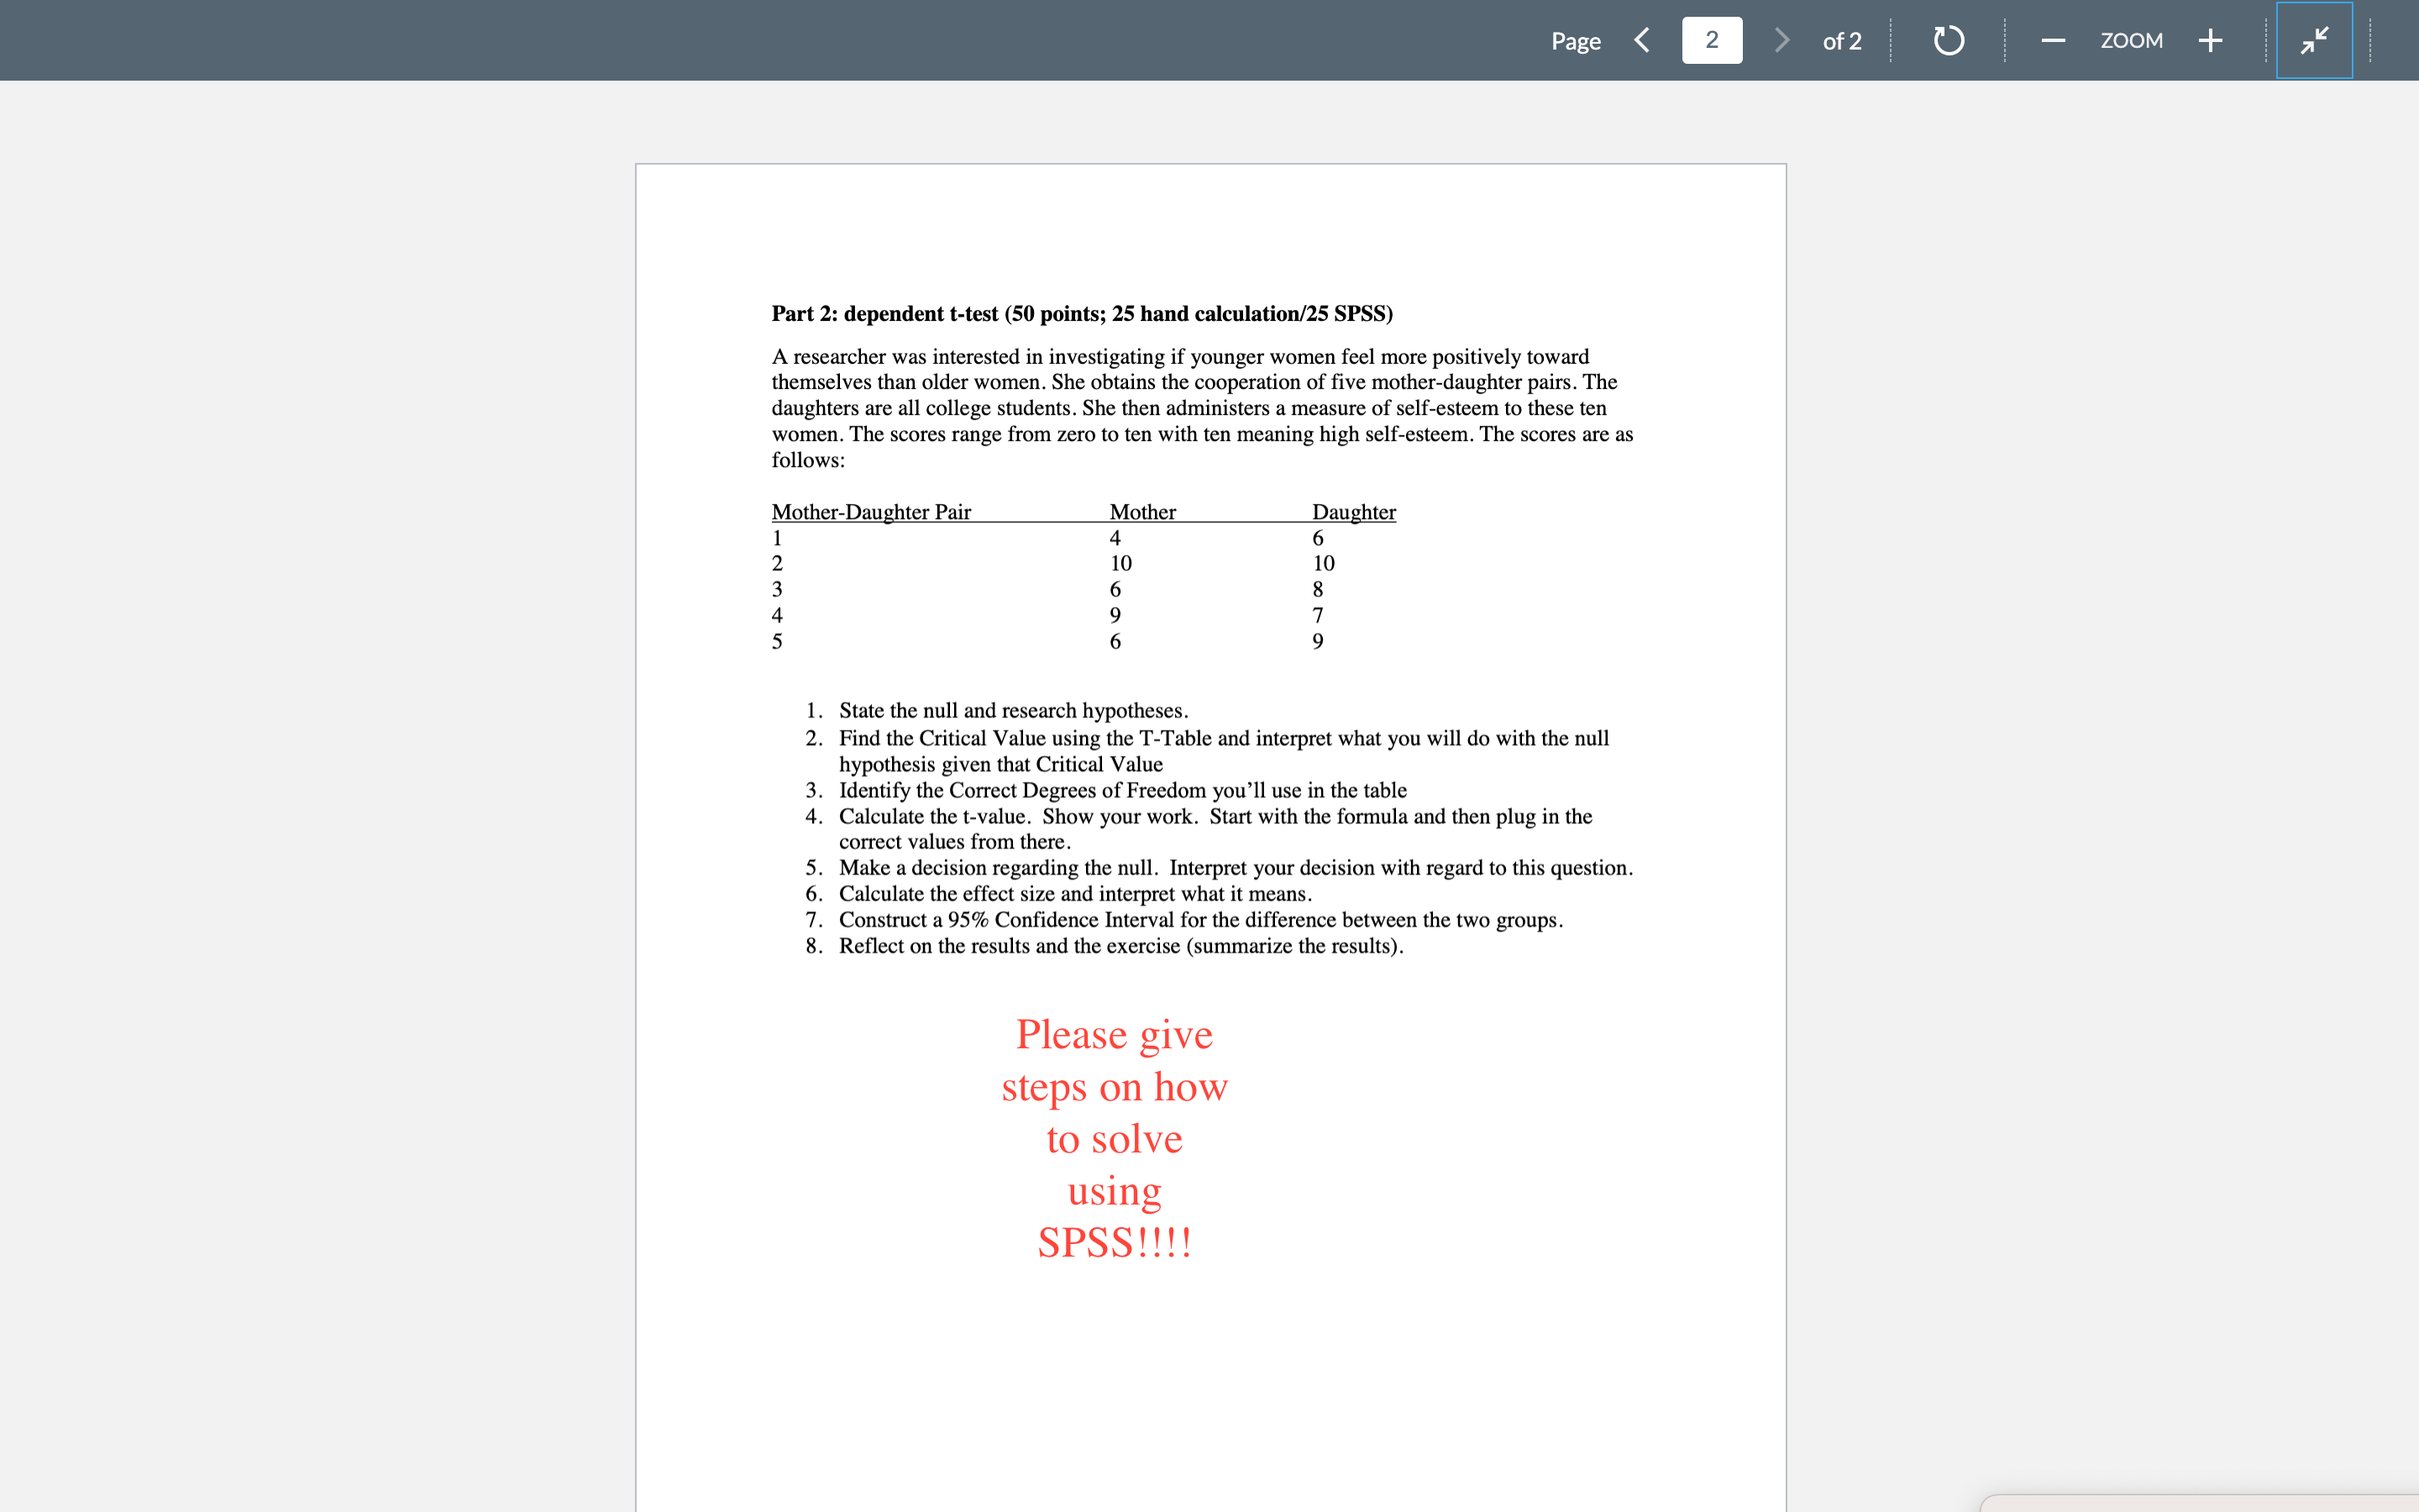Image resolution: width=2419 pixels, height=1512 pixels.
Task: Click the fit-to-window toggle icon
Action: (x=2309, y=39)
